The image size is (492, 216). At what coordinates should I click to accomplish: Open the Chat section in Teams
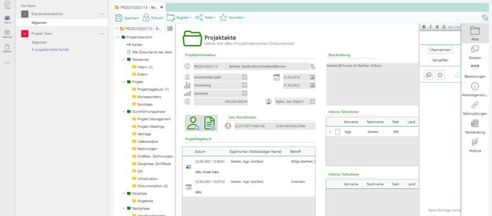(x=7, y=5)
